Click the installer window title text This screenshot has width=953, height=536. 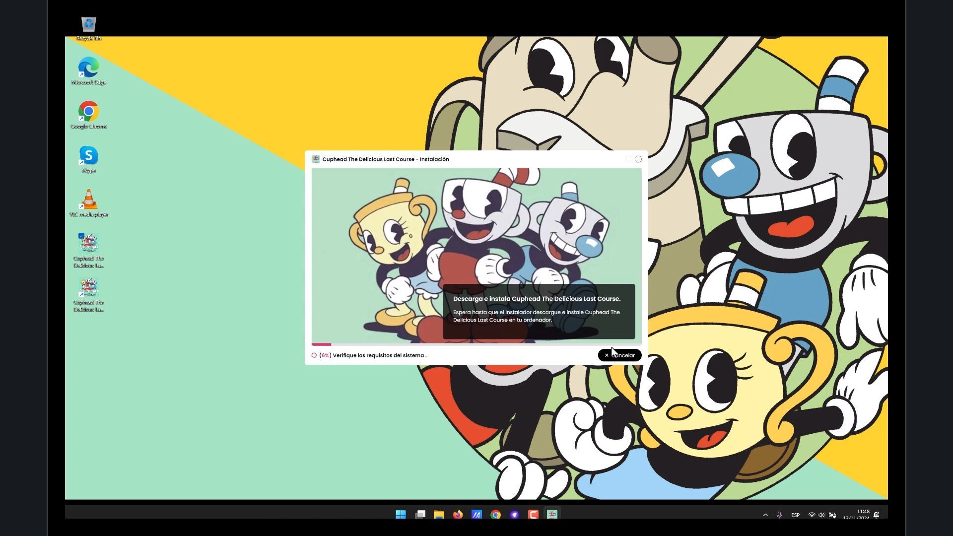coord(386,159)
